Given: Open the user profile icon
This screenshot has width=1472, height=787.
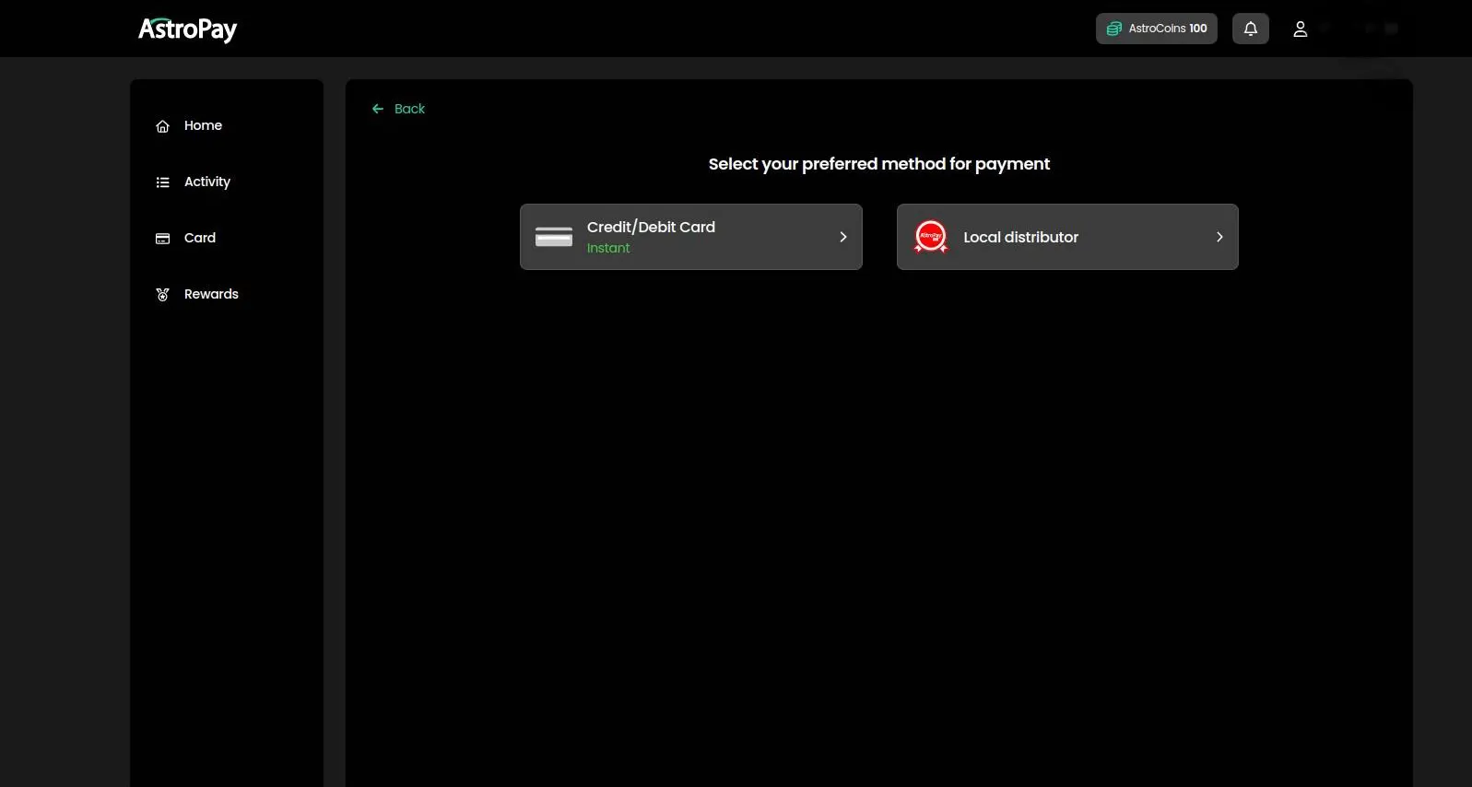Looking at the screenshot, I should click(x=1301, y=29).
